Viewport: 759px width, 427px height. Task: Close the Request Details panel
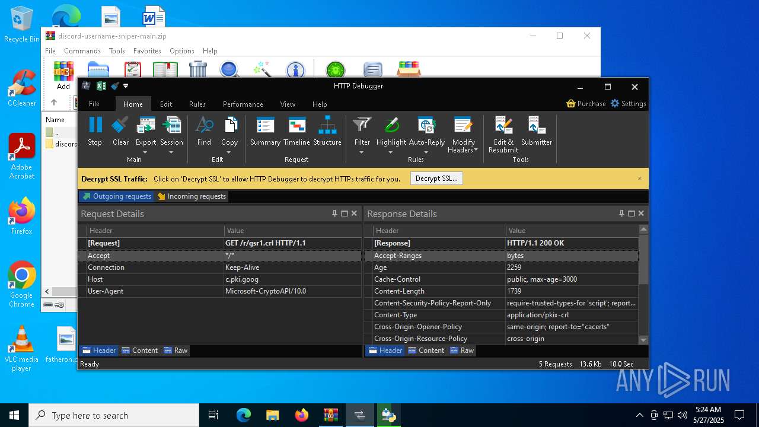pos(354,213)
